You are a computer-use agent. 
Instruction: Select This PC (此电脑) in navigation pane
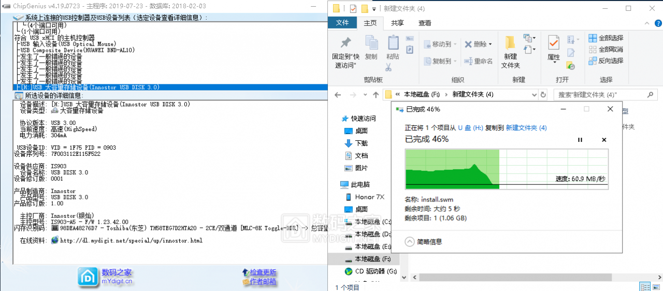(x=355, y=184)
